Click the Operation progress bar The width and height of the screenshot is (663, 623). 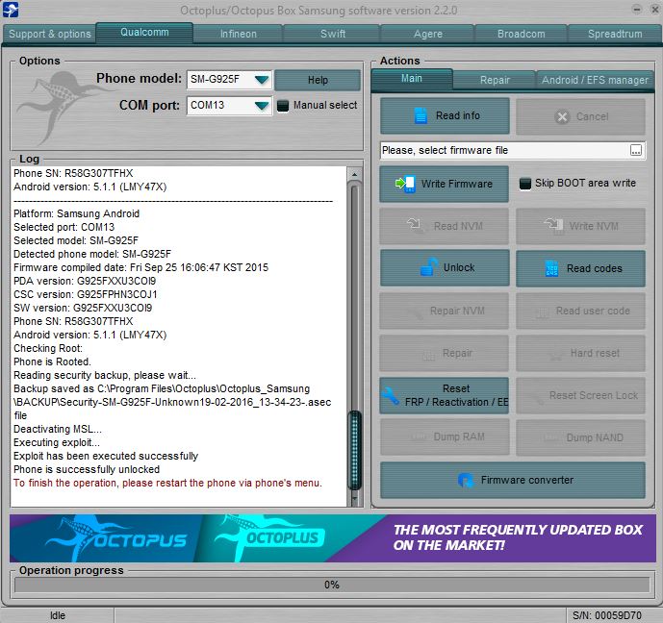(x=332, y=585)
